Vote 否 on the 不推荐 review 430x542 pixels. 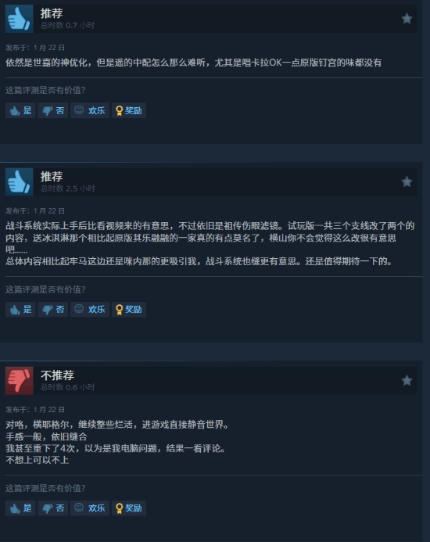pyautogui.click(x=53, y=508)
